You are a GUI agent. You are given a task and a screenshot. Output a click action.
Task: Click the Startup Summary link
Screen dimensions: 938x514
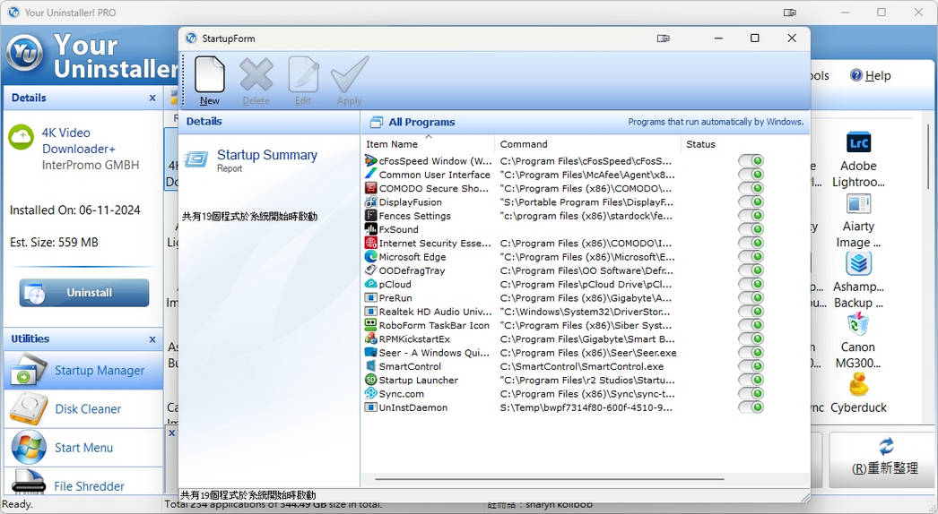coord(267,155)
